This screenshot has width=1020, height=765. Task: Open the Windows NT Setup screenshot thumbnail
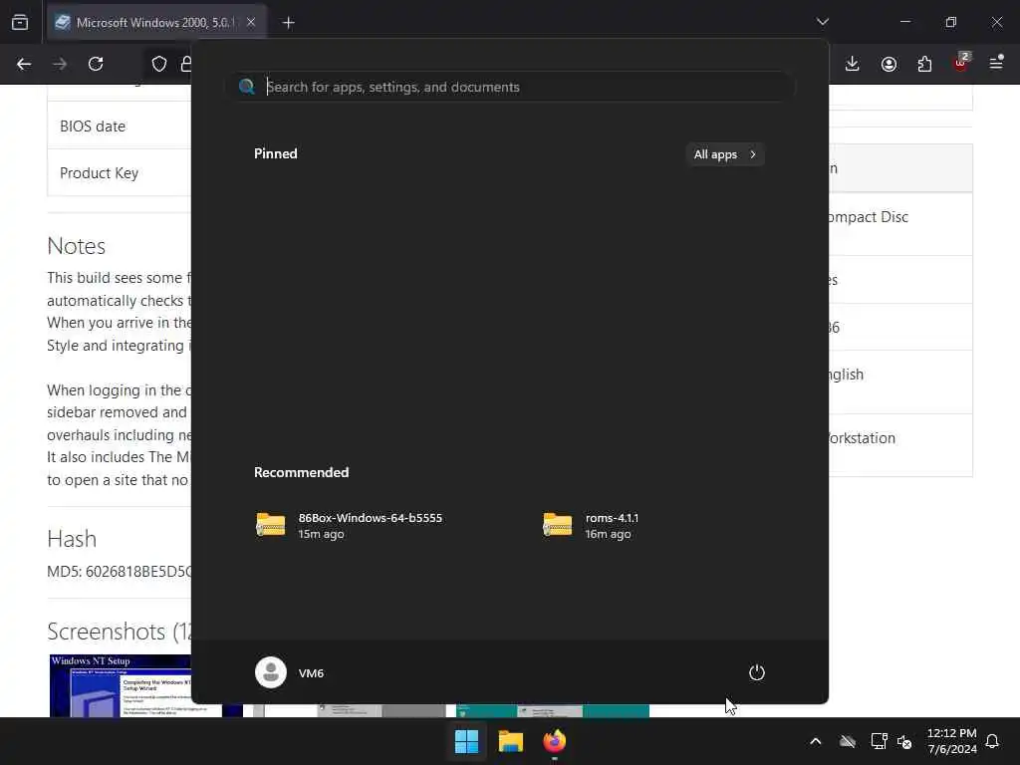(121, 685)
